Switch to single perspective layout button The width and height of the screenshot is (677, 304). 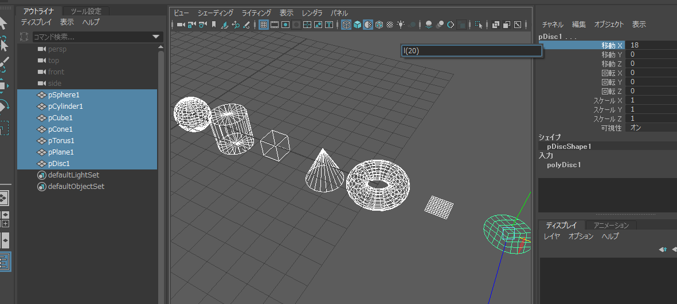tap(5, 198)
